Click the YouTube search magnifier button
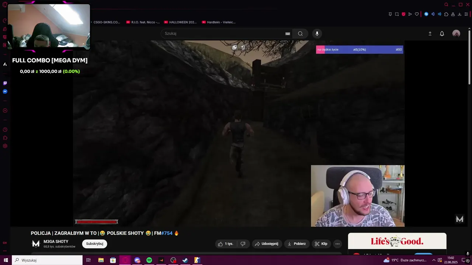 coord(300,33)
